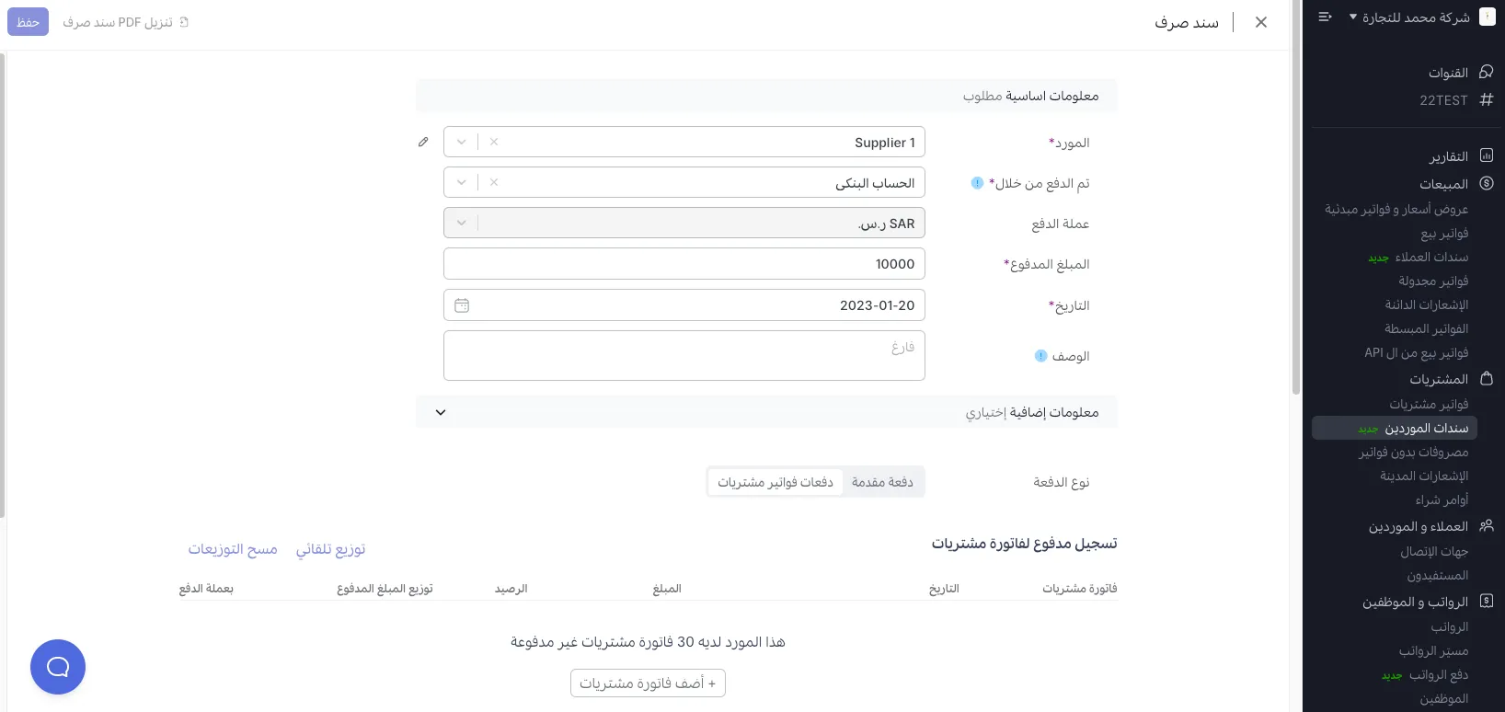Click the المبيعات dollar icon
Viewport: 1505px width, 712px height.
[1487, 183]
